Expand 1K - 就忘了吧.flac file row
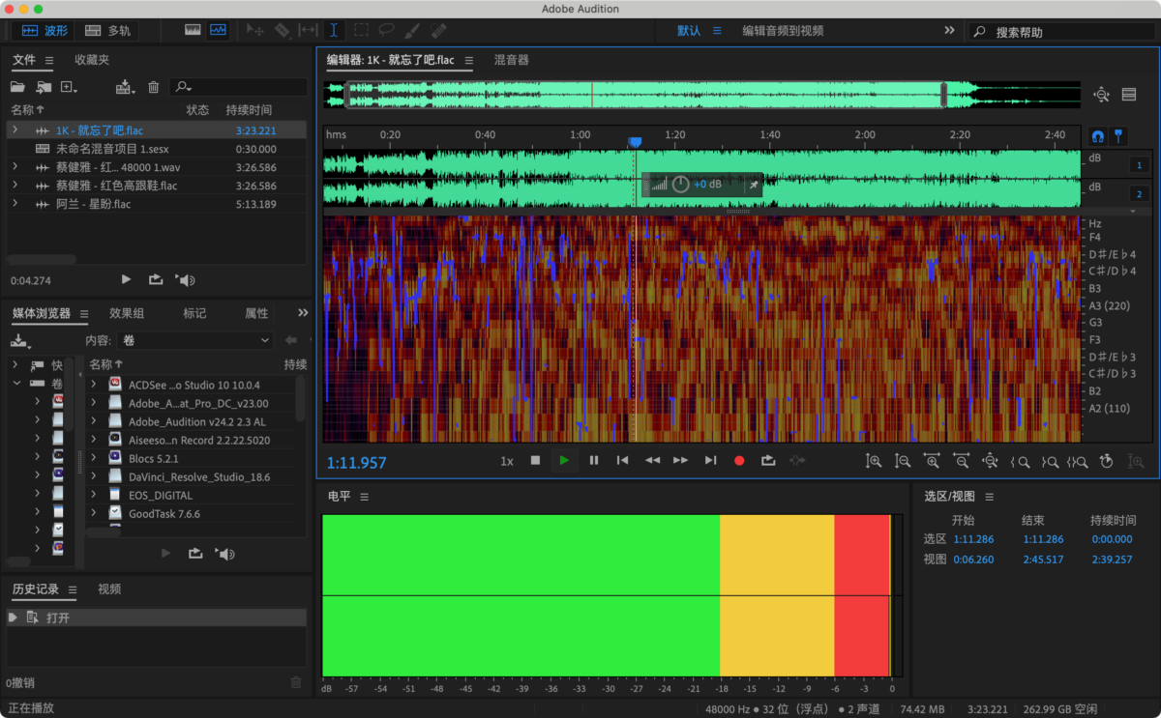 [15, 130]
